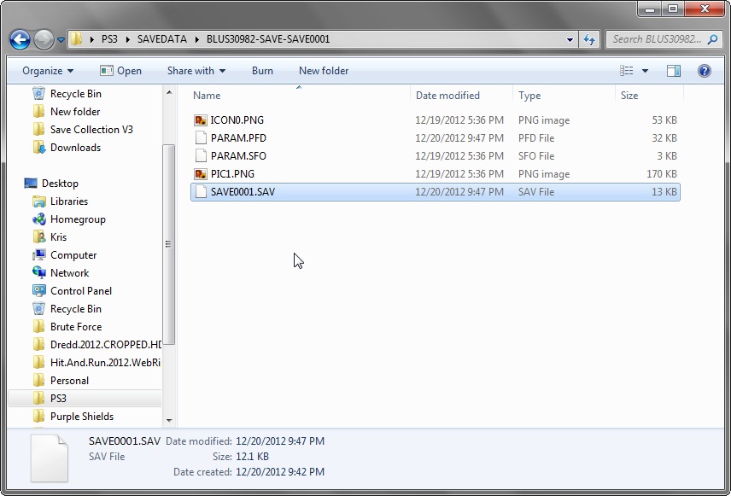
Task: Select Desktop in the navigation pane
Action: pos(60,184)
